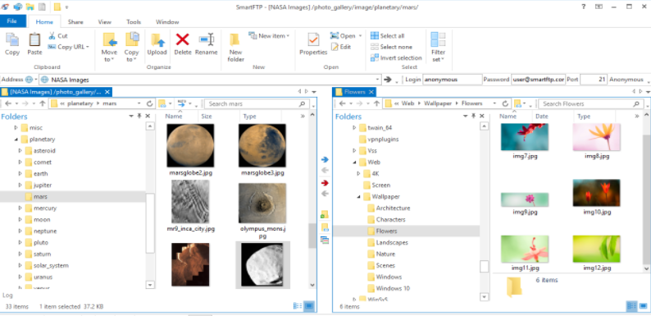Image resolution: width=651 pixels, height=316 pixels.
Task: Sort left pane by Size column
Action: [207, 117]
